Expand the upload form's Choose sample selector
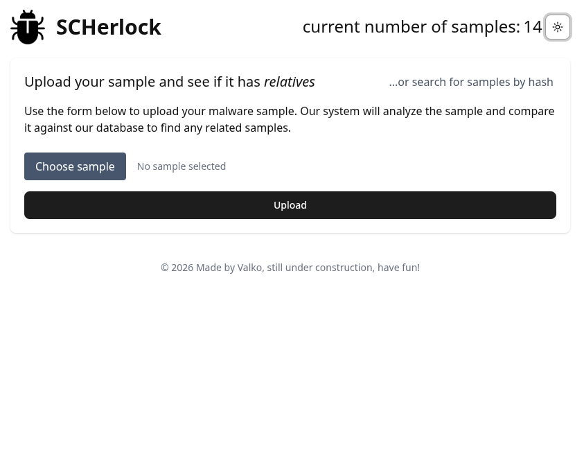Screen dimensions: 584x452 (75, 166)
